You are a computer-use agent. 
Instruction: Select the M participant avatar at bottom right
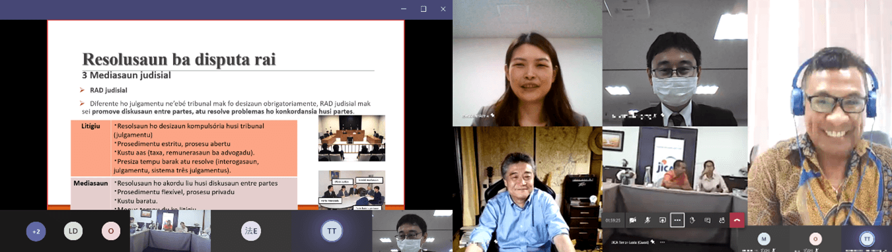click(764, 239)
